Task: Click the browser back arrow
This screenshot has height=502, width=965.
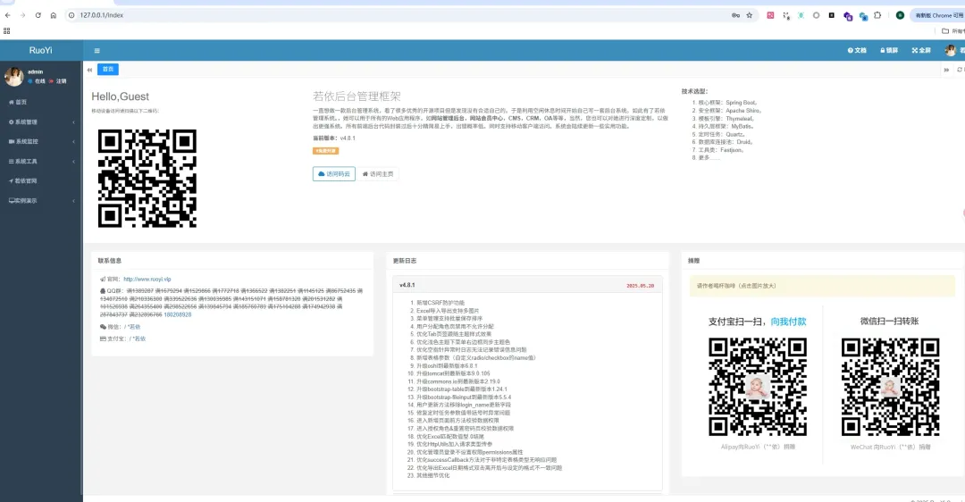Action: coord(7,15)
